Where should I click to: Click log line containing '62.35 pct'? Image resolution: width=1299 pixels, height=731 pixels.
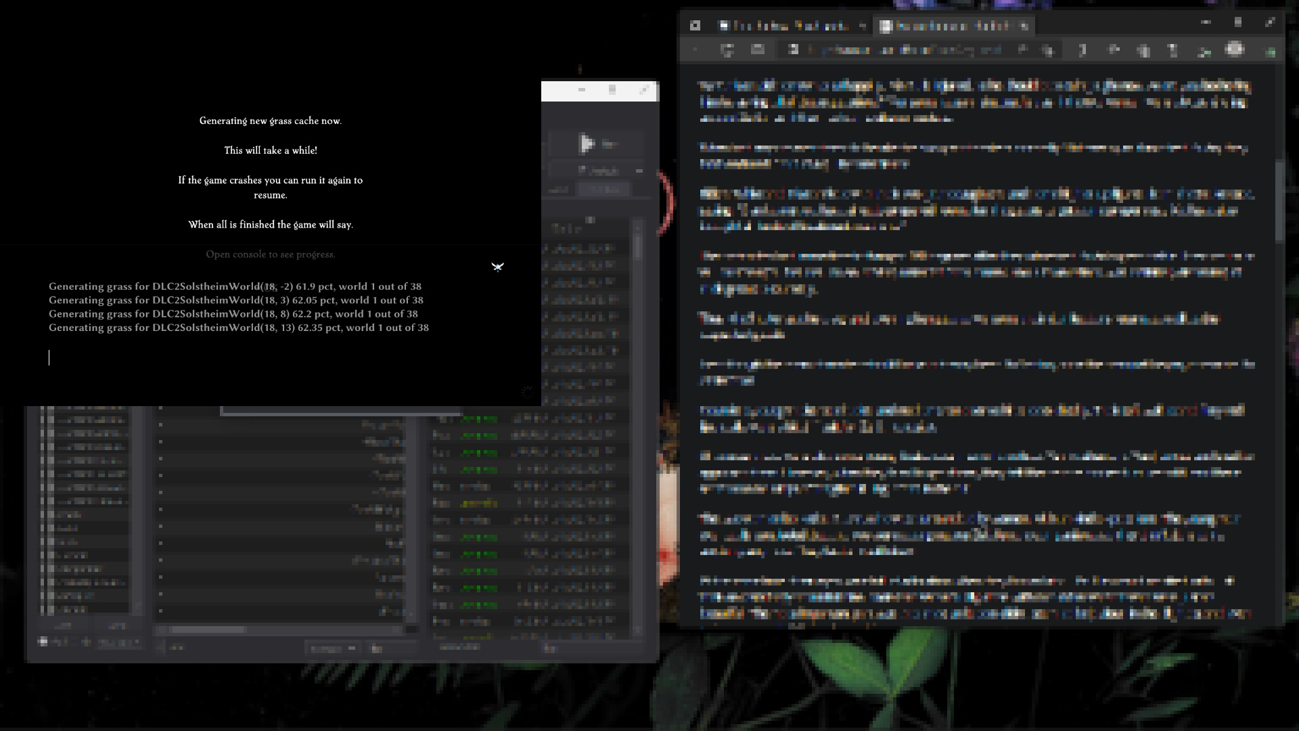click(239, 328)
